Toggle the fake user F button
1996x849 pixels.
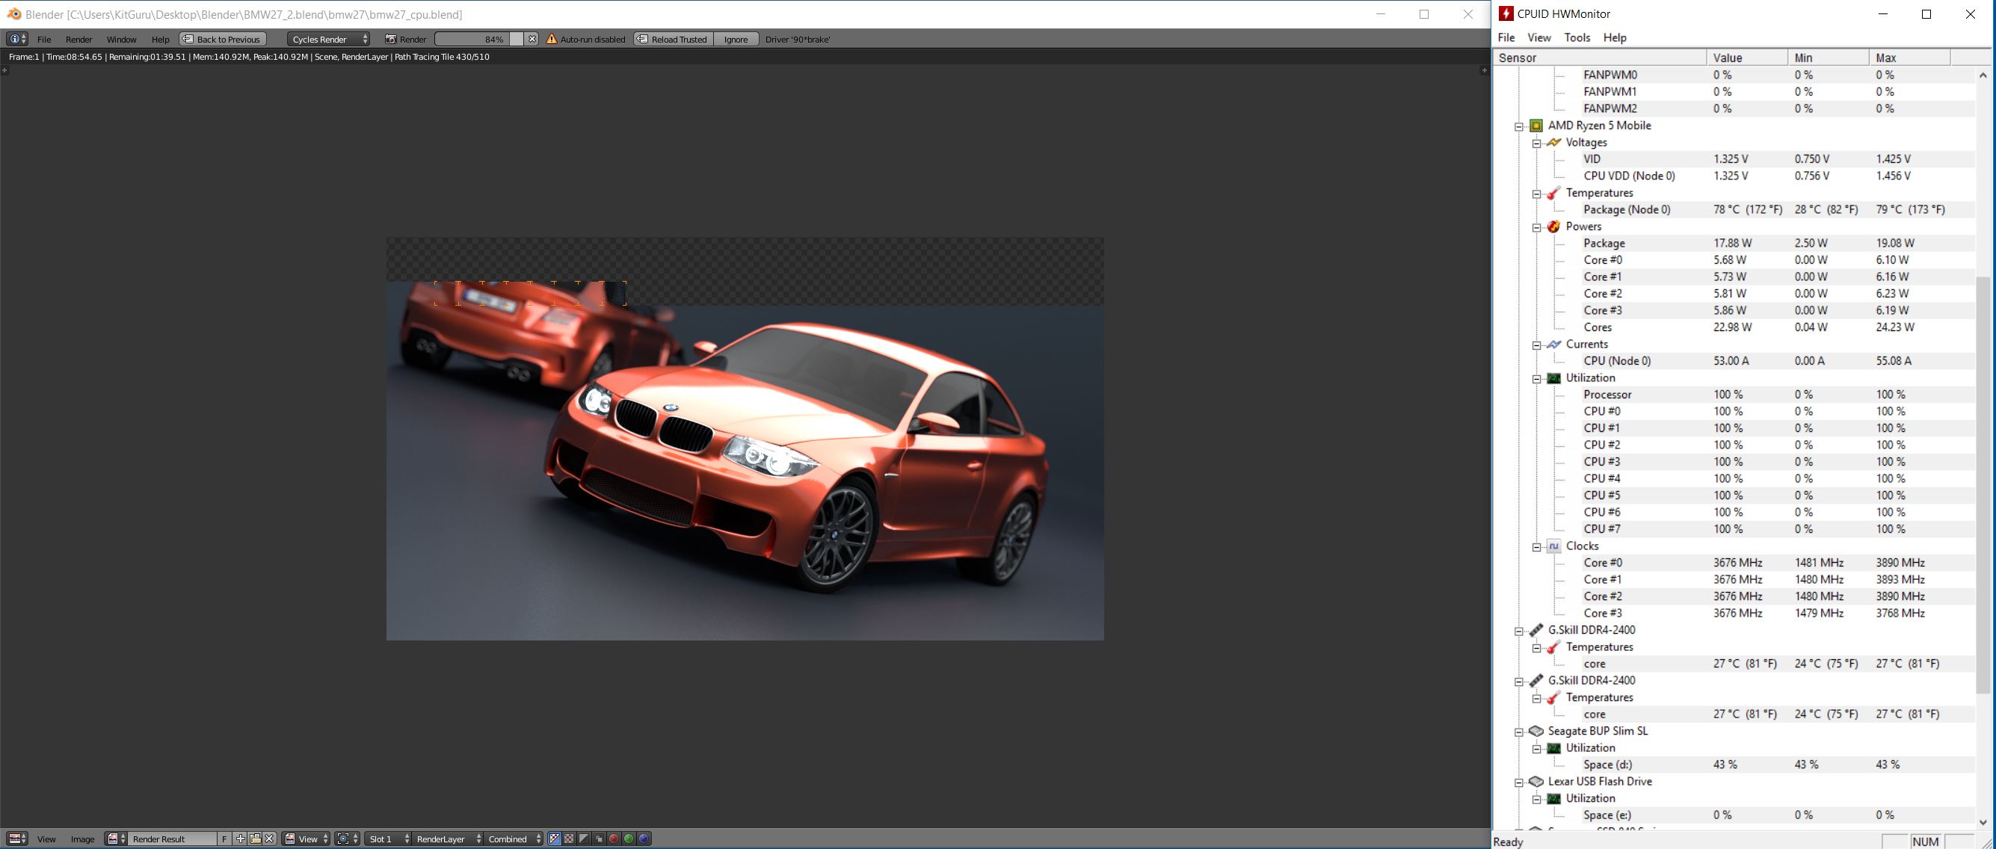(225, 839)
